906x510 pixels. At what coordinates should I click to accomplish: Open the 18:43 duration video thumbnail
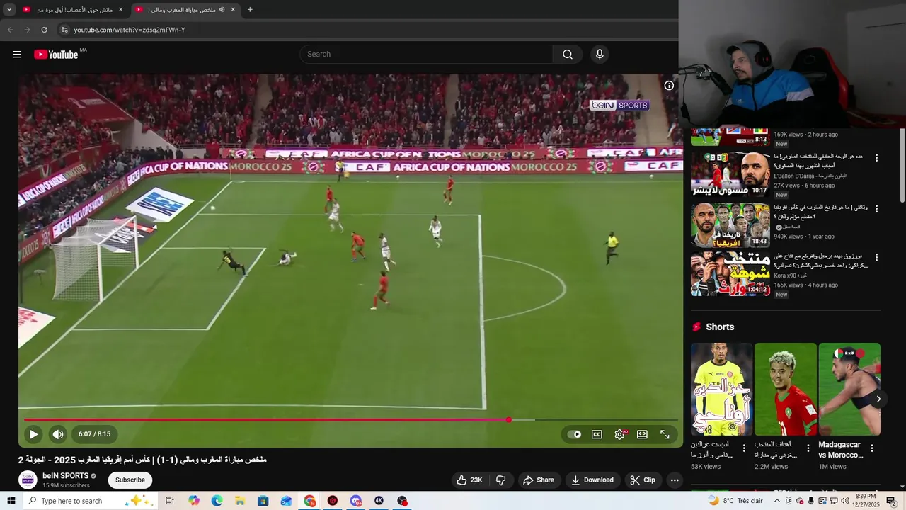click(730, 225)
